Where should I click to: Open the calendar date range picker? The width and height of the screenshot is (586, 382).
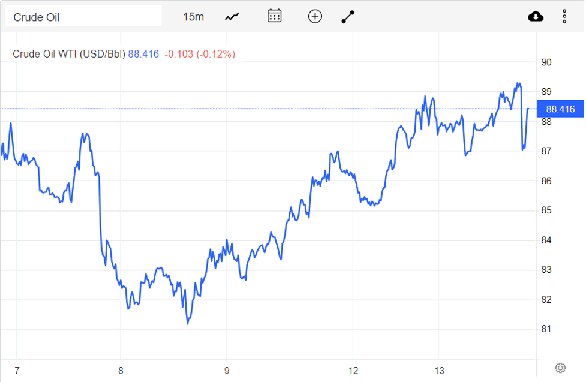[x=275, y=16]
